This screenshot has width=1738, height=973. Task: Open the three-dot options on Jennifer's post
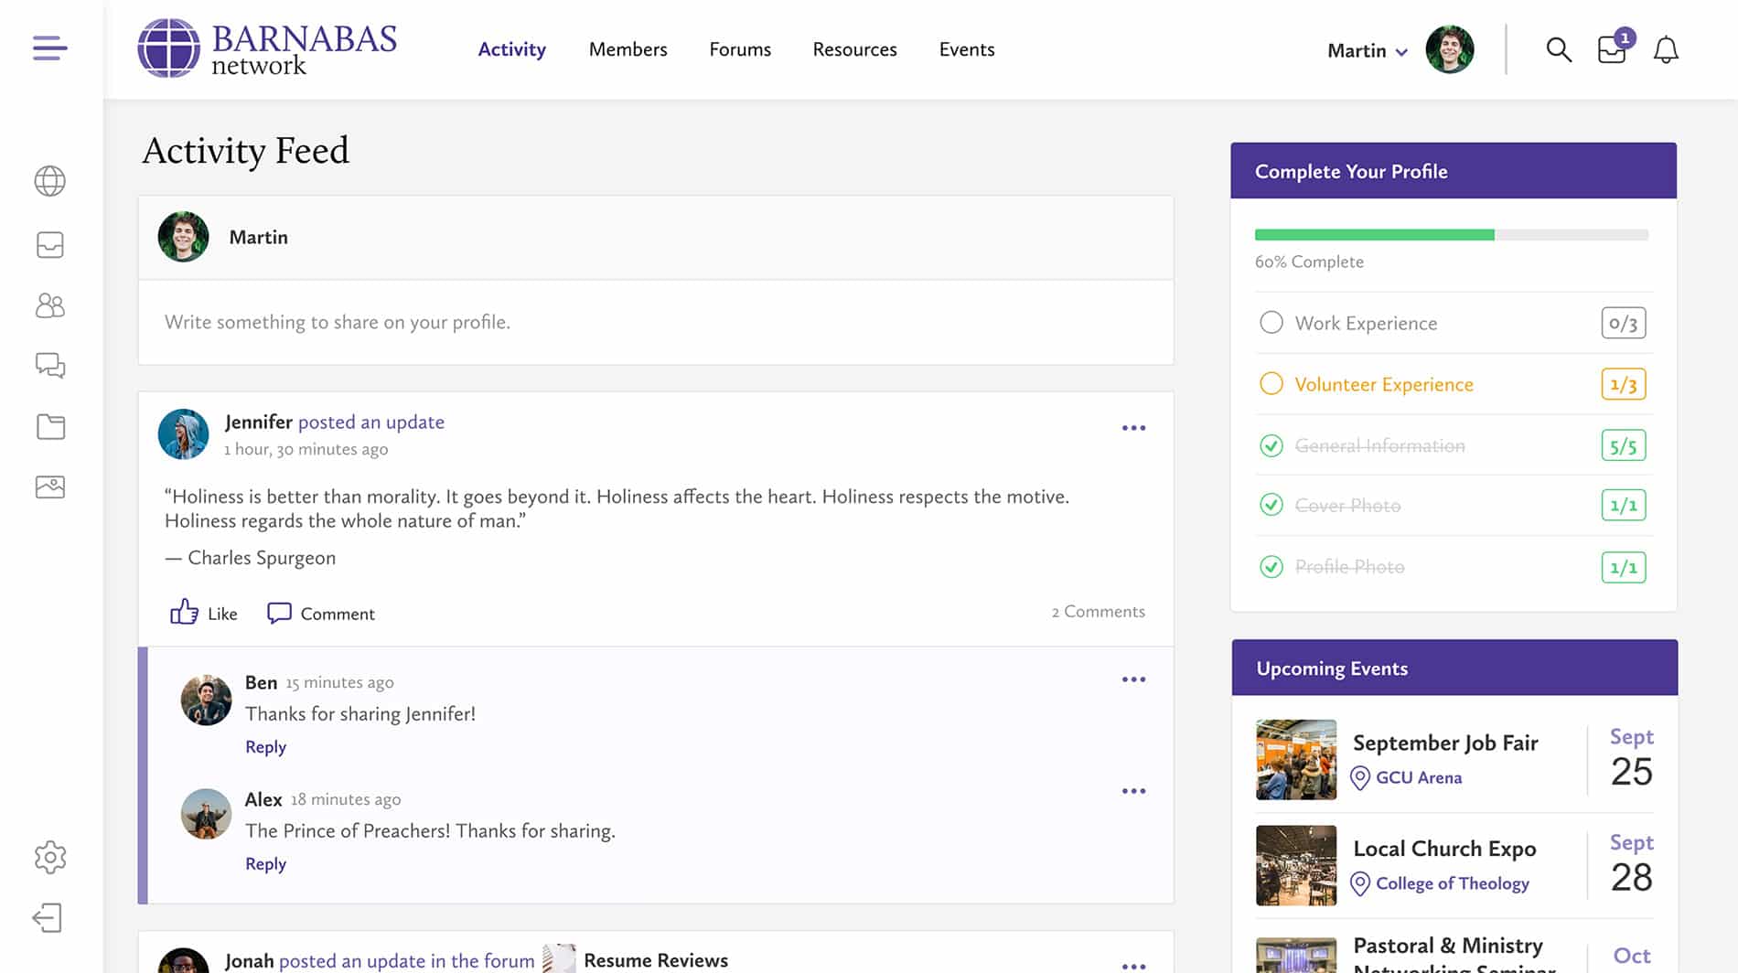point(1133,428)
